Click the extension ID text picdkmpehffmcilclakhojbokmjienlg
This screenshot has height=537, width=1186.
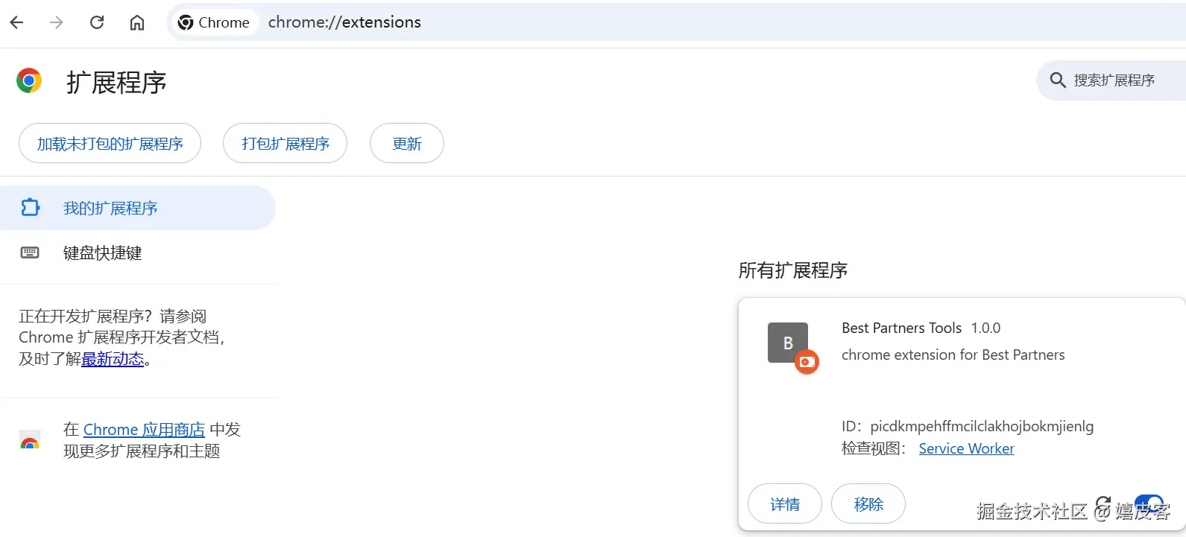point(982,426)
